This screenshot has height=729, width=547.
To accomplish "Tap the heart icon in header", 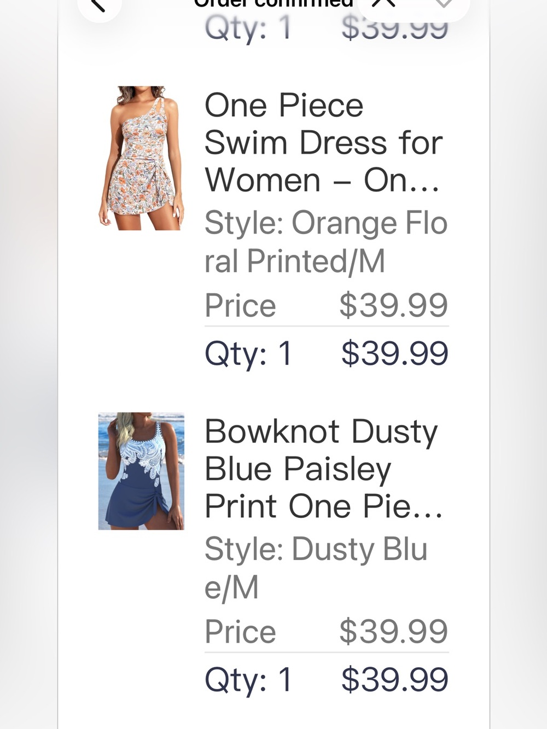I will click(443, 3).
